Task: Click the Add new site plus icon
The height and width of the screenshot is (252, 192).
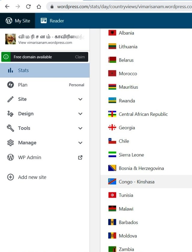Action: tap(10, 177)
